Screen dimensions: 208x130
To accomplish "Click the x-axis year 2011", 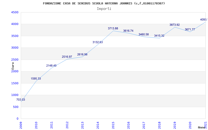I will 52,125.
